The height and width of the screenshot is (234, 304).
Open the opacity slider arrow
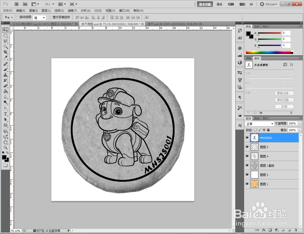[x=300, y=123]
